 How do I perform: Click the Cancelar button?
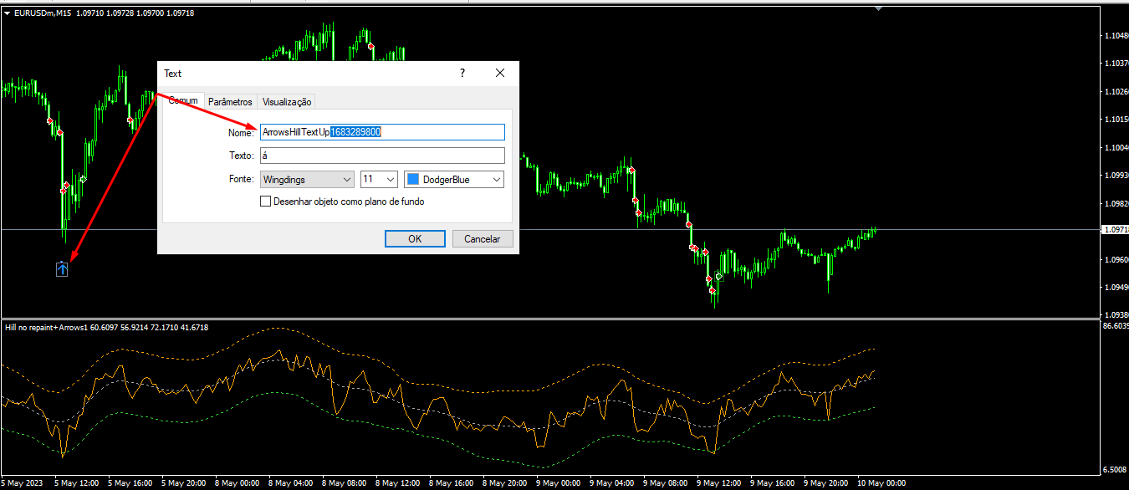tap(483, 239)
